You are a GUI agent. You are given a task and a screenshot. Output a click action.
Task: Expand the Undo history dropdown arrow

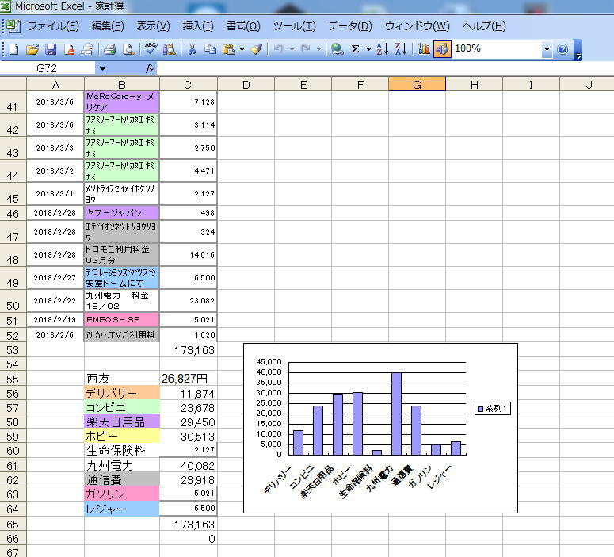(x=292, y=49)
